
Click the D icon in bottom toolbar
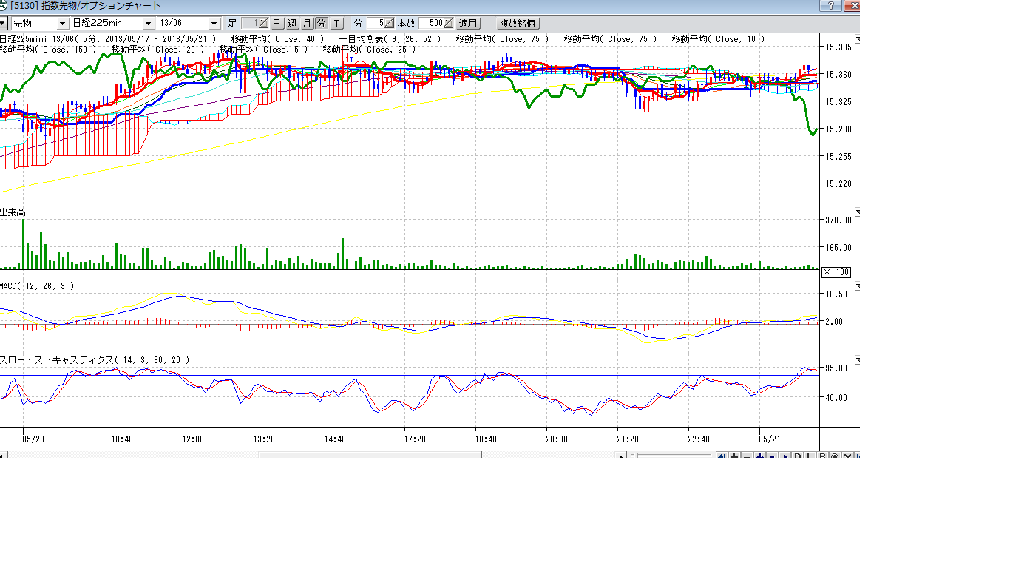[798, 456]
